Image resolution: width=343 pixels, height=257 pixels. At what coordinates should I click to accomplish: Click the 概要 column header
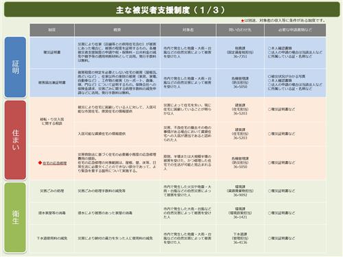coord(117,30)
